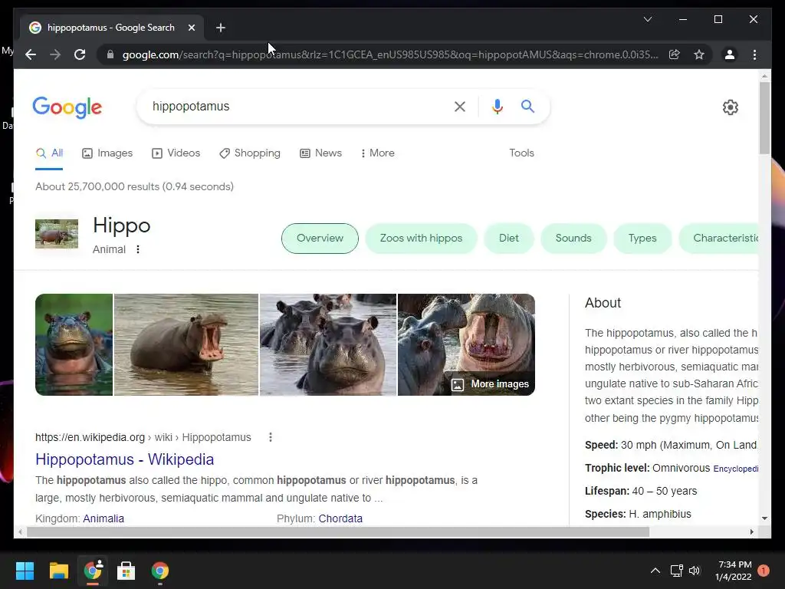Image resolution: width=785 pixels, height=589 pixels.
Task: Open Wikipedia result options dots
Action: tap(271, 437)
